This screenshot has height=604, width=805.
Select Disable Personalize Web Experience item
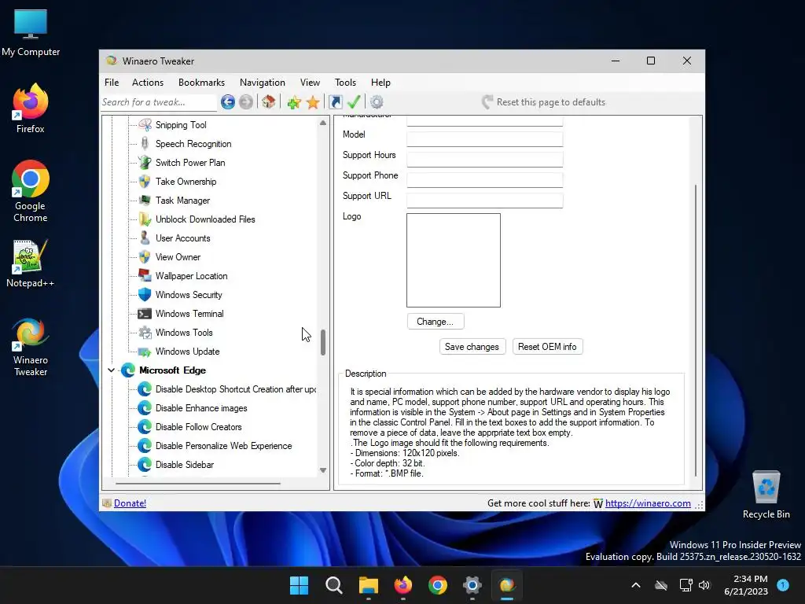pos(223,447)
